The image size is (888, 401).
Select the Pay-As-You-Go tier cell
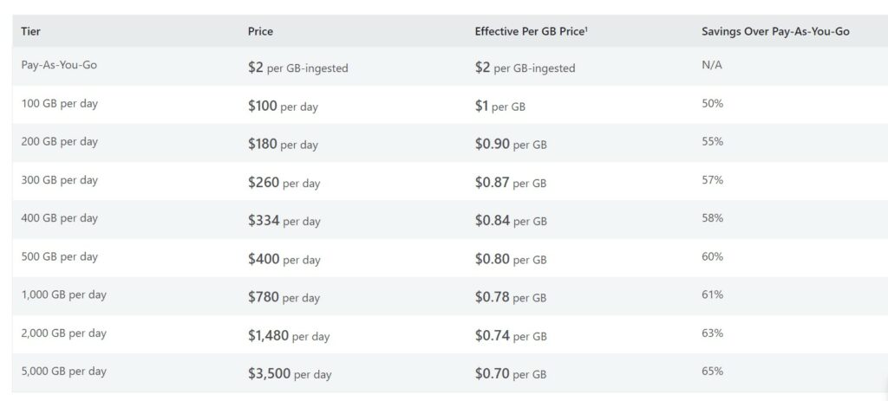pyautogui.click(x=59, y=65)
